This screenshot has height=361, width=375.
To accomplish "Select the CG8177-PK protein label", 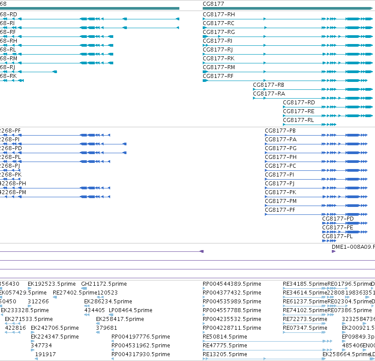I will coord(281,192).
